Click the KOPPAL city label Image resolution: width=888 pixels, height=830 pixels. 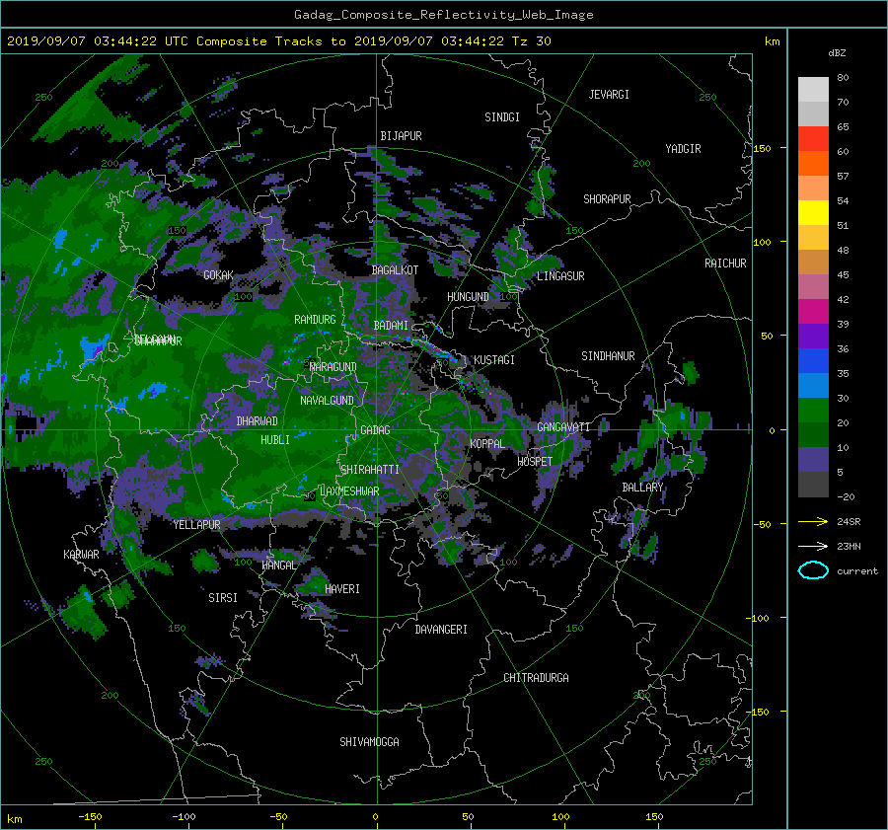tap(487, 444)
